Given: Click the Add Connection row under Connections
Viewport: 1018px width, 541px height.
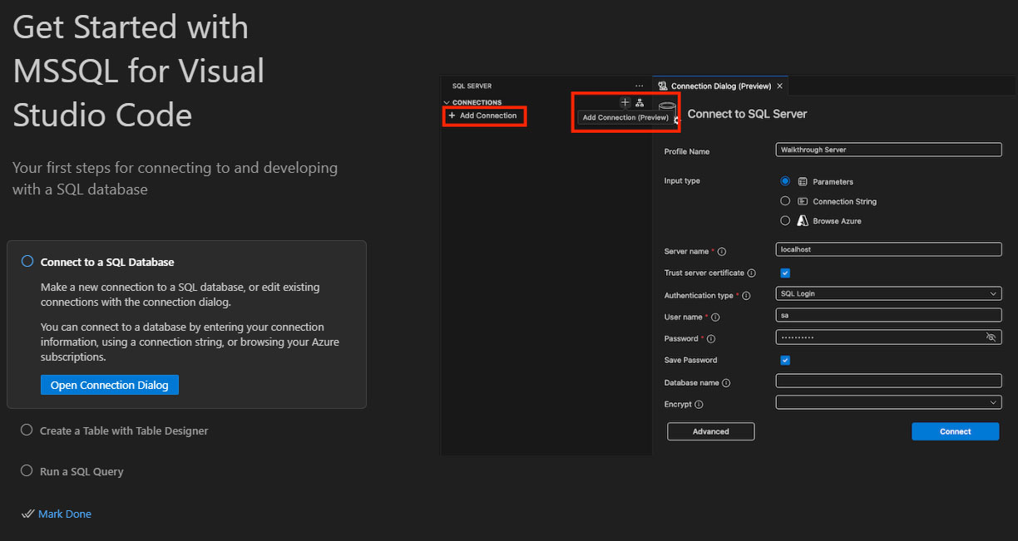Looking at the screenshot, I should click(x=484, y=116).
